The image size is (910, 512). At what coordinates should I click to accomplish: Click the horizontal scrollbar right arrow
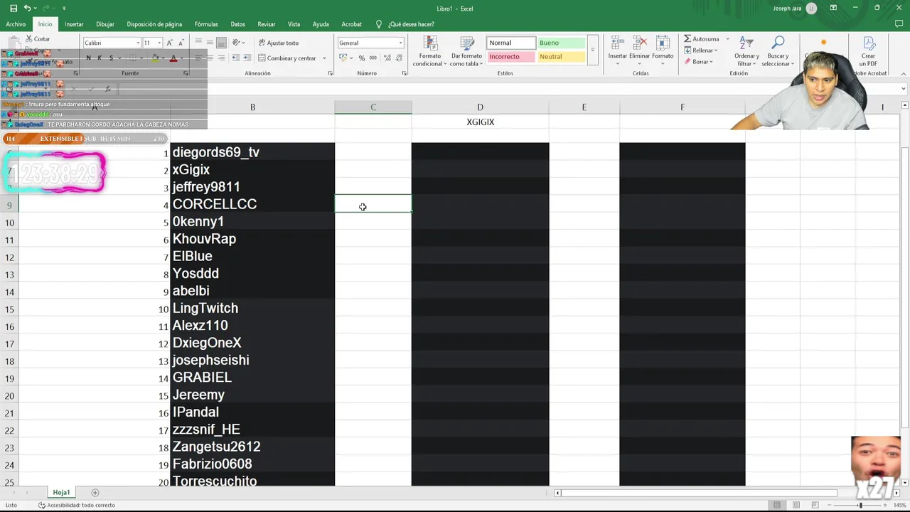point(896,493)
